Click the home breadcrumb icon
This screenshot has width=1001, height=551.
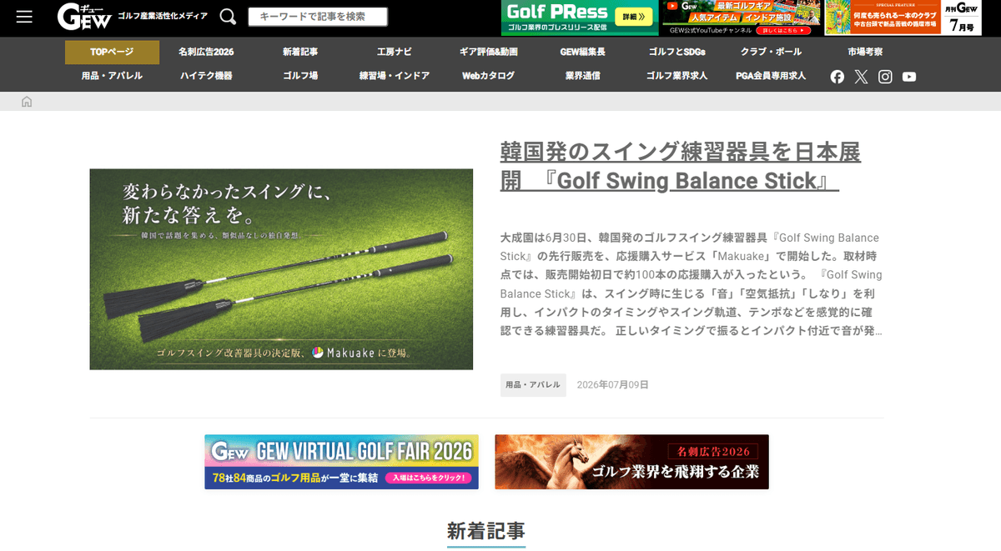tap(27, 102)
